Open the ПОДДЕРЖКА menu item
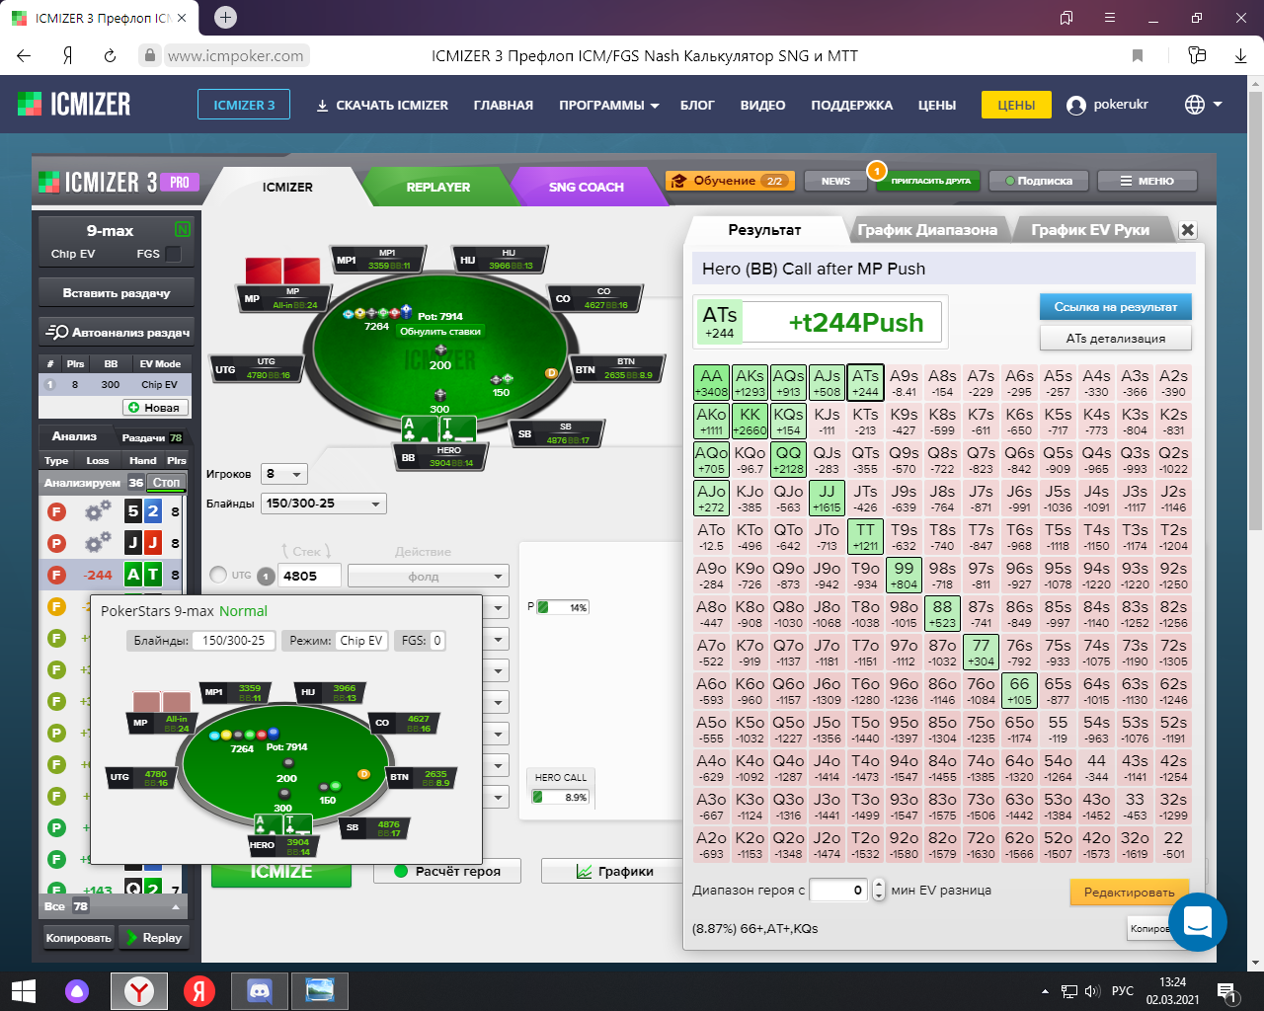Viewport: 1264px width, 1011px height. 851,105
